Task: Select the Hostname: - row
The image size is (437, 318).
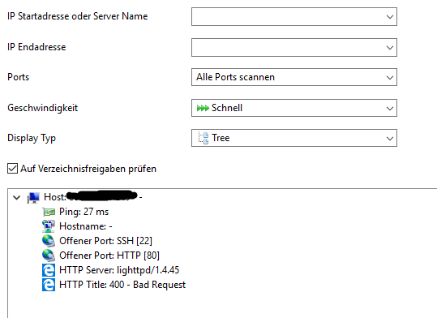Action: (86, 226)
